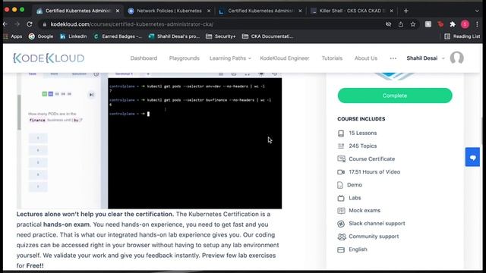Open Apps bookmarks shortcut

tap(13, 36)
